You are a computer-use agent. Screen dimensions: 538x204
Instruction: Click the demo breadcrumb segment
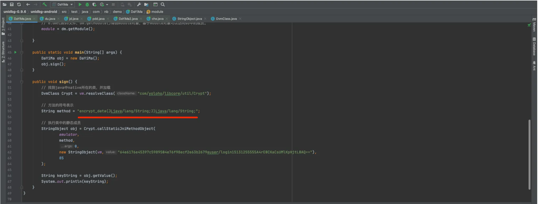point(117,12)
